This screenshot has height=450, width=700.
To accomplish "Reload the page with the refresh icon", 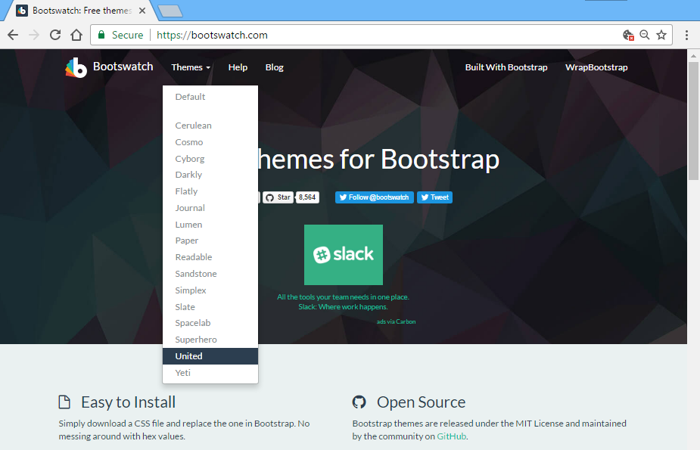I will (55, 35).
